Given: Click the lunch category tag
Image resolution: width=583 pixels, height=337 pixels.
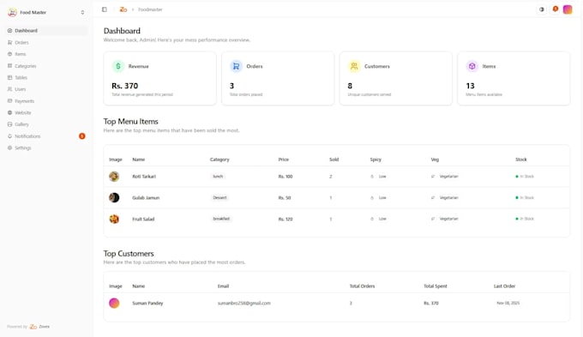Looking at the screenshot, I should coord(218,177).
